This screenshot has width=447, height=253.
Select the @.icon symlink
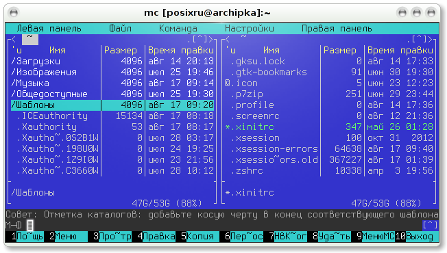click(329, 83)
